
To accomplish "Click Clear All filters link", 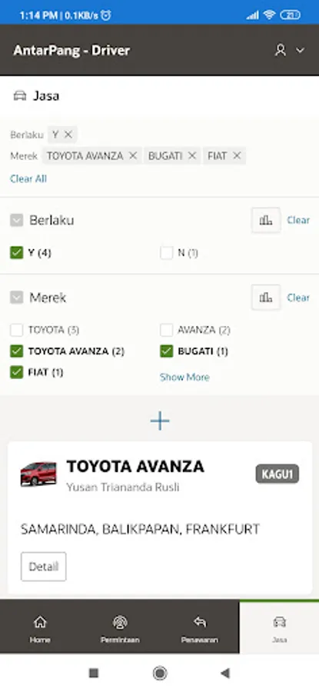I will pyautogui.click(x=28, y=178).
